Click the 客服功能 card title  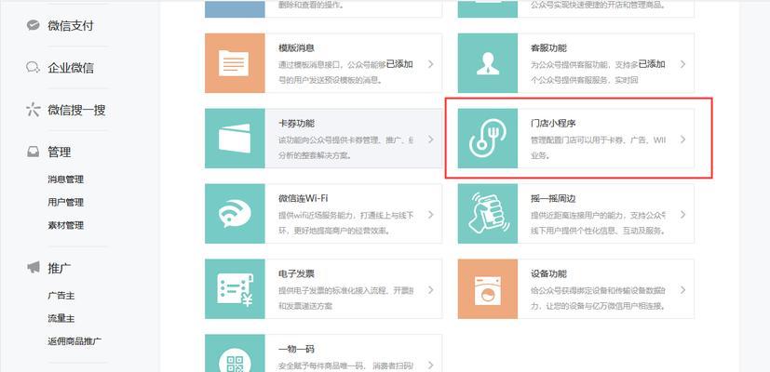pos(548,48)
